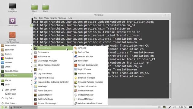Open Firewall Configuration in Administration submenu

pyautogui.click(x=90, y=65)
